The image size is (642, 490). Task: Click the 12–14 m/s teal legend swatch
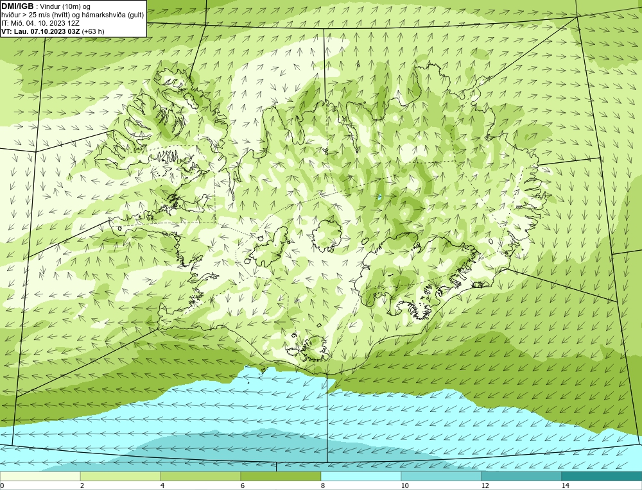pyautogui.click(x=521, y=476)
